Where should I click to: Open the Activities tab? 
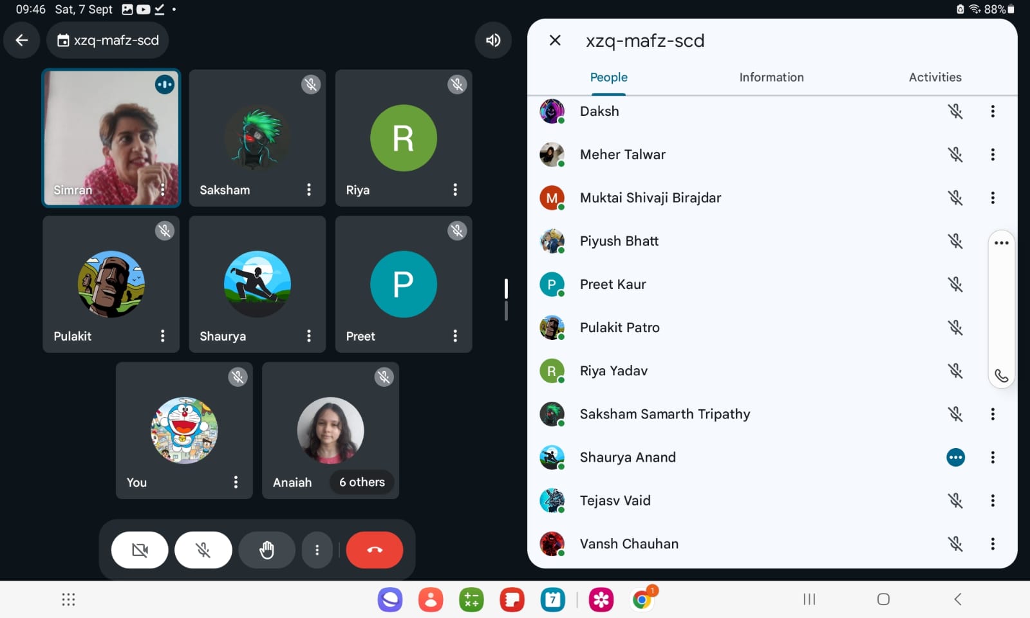(x=935, y=77)
